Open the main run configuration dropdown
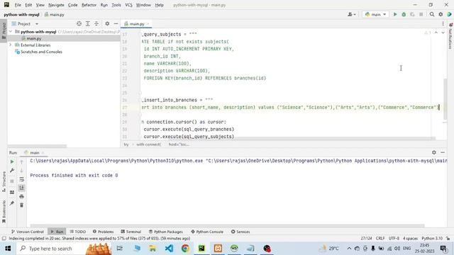Screen dimensions: 454x255 click(375, 14)
